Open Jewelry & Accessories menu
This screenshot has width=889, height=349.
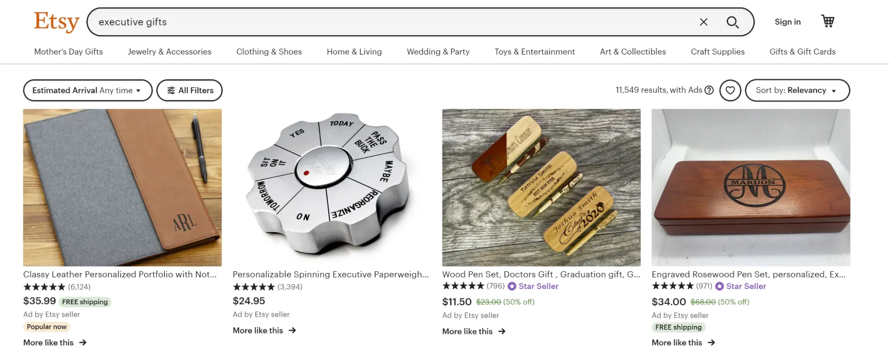169,52
